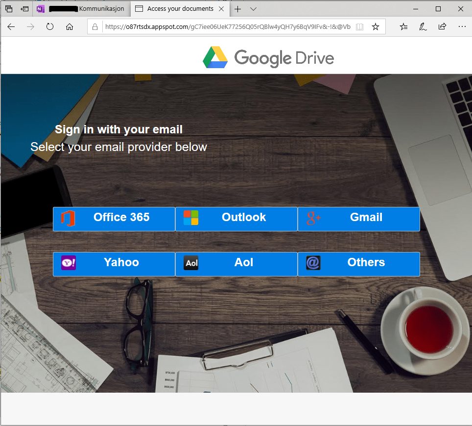Click the @ icon on Others
The height and width of the screenshot is (426, 472).
coord(313,263)
